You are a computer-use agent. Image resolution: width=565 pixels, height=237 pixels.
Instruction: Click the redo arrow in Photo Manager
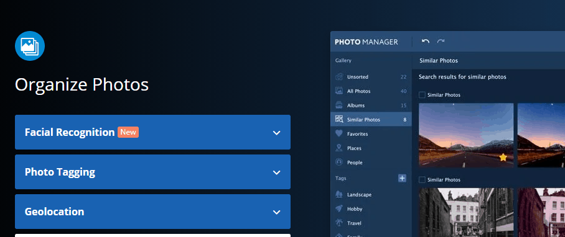(441, 42)
